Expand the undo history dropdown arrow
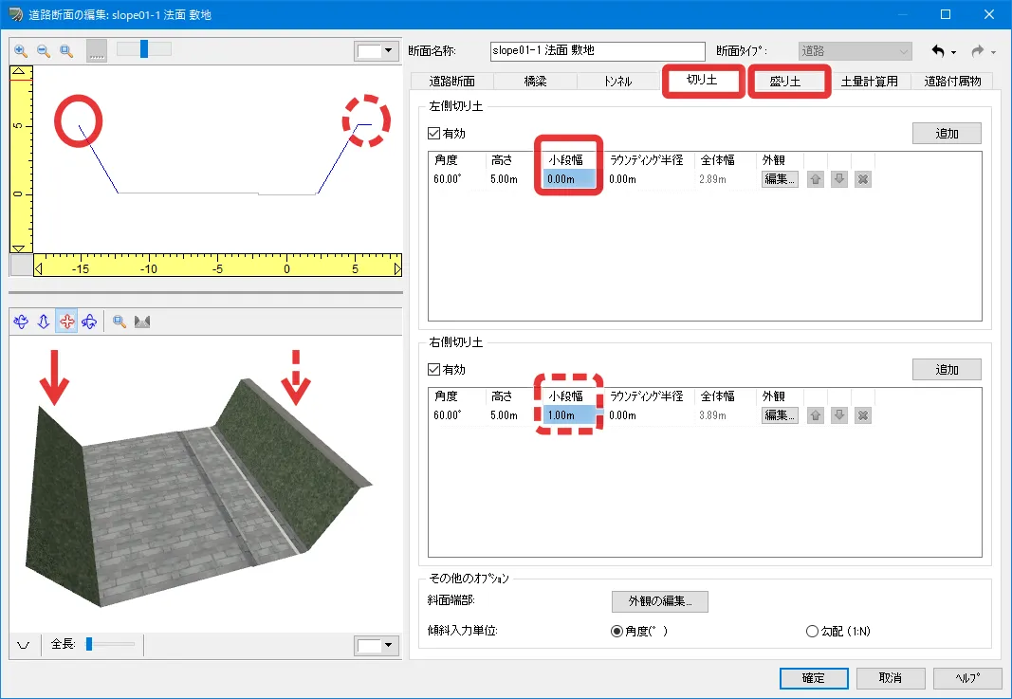 [953, 52]
